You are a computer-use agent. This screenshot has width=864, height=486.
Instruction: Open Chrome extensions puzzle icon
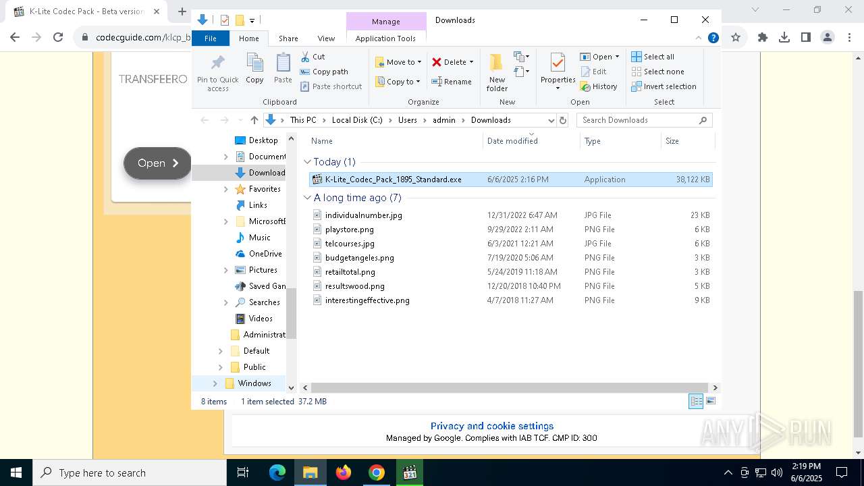point(763,38)
